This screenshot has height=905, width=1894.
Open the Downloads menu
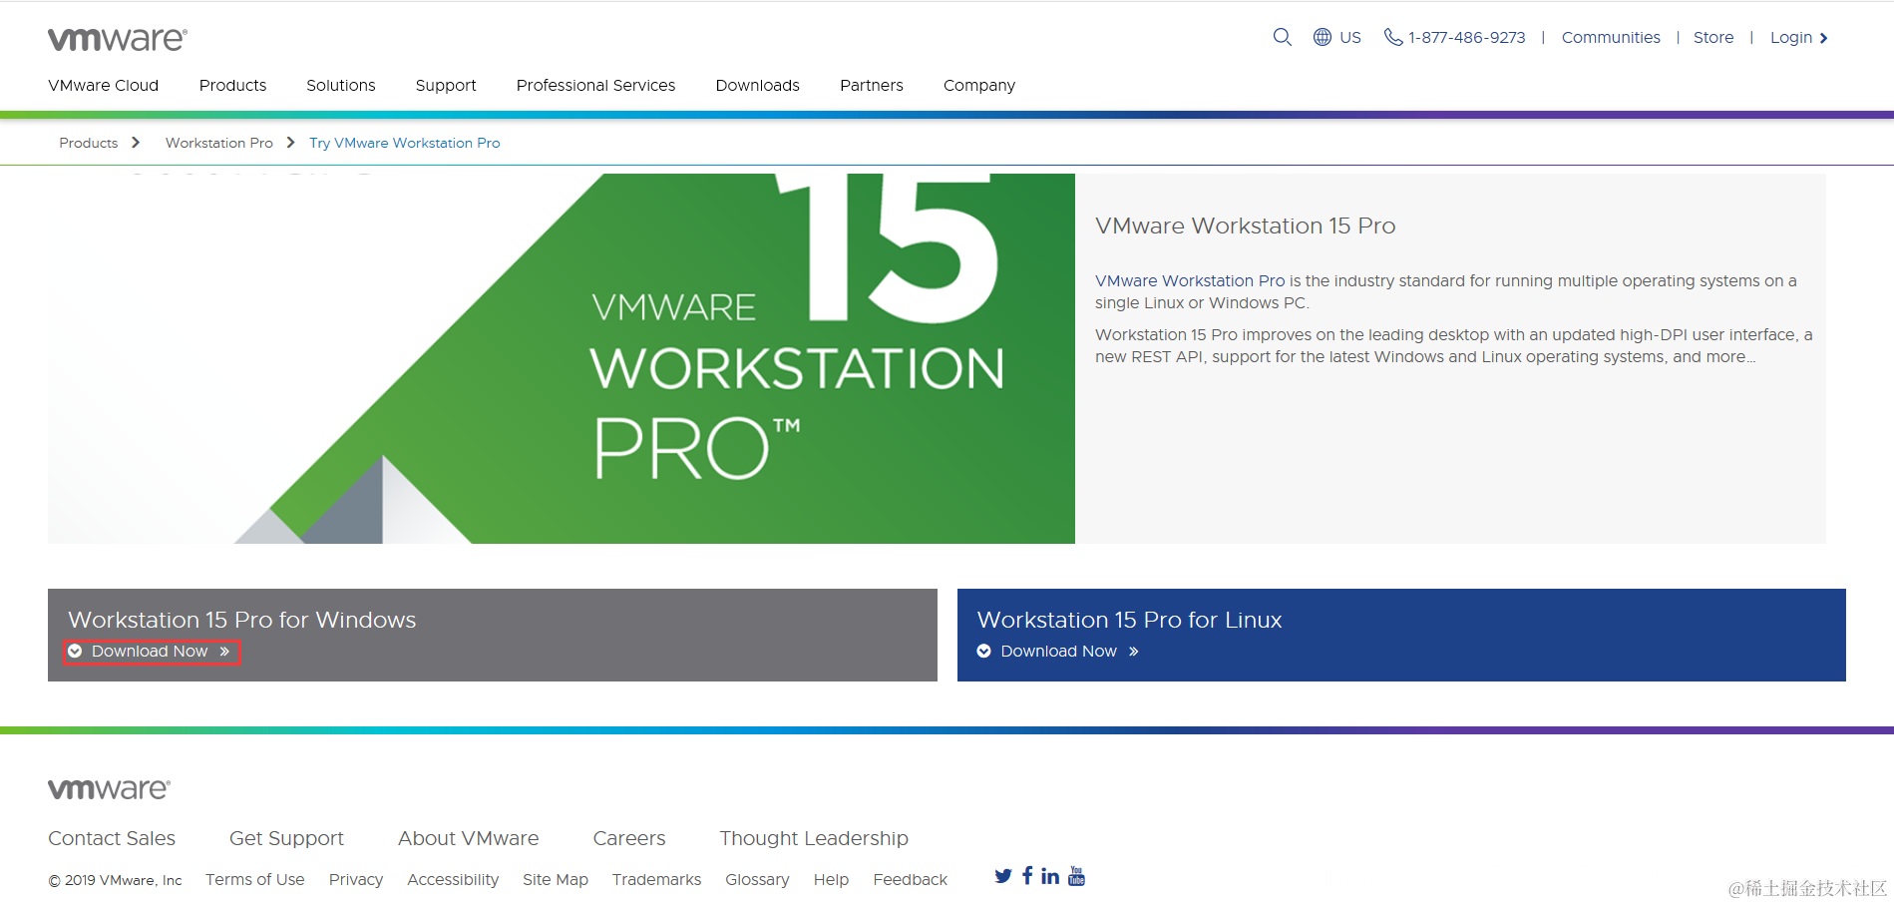pyautogui.click(x=757, y=85)
